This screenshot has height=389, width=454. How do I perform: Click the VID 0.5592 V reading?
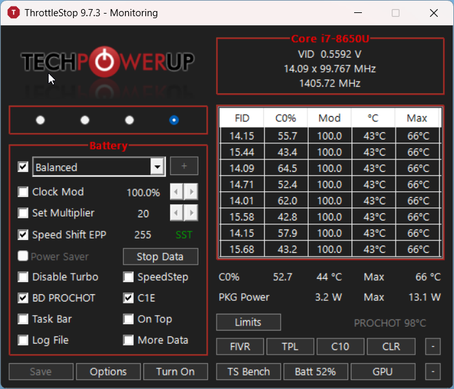pos(329,54)
